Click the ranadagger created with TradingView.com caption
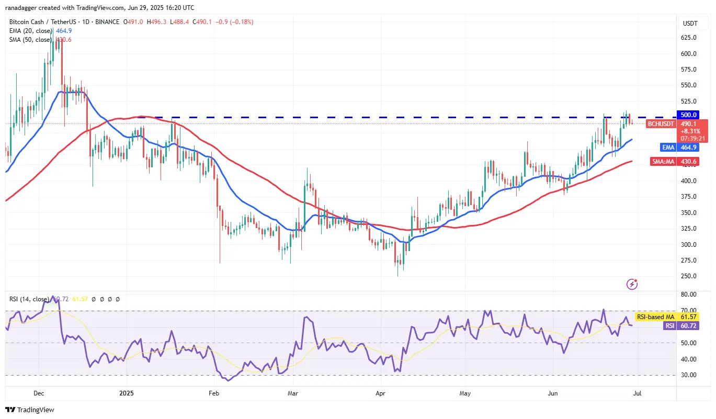The width and height of the screenshot is (716, 419). [99, 8]
